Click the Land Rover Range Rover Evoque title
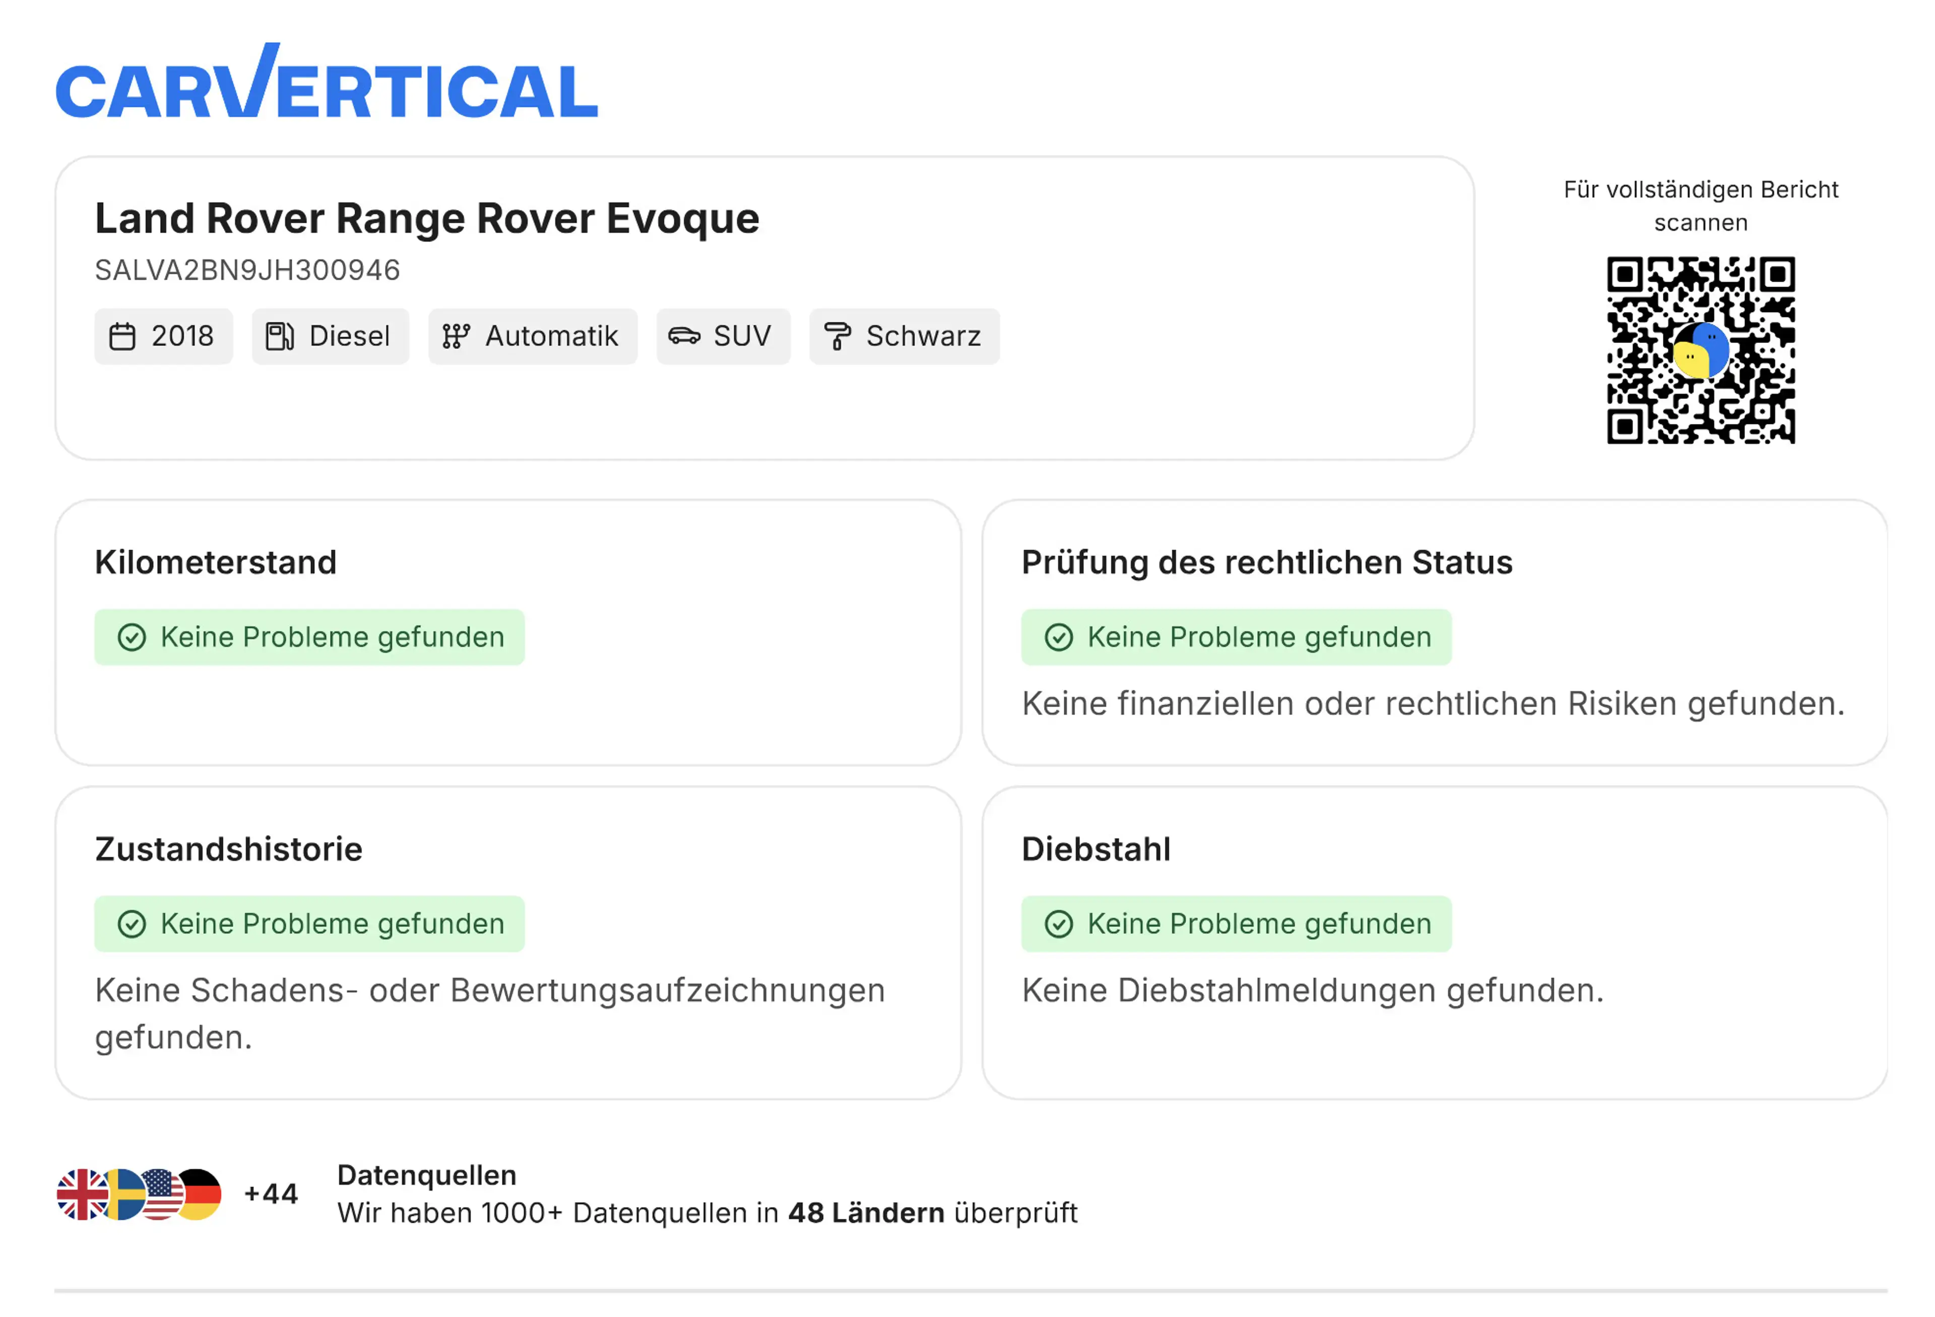The width and height of the screenshot is (1935, 1317). [427, 219]
